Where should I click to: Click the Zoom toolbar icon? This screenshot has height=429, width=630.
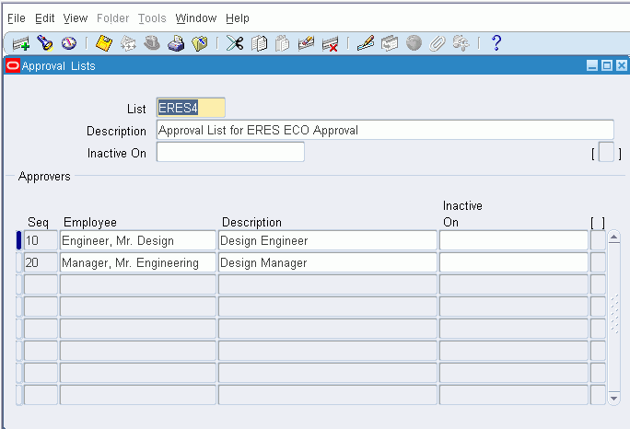tap(390, 43)
